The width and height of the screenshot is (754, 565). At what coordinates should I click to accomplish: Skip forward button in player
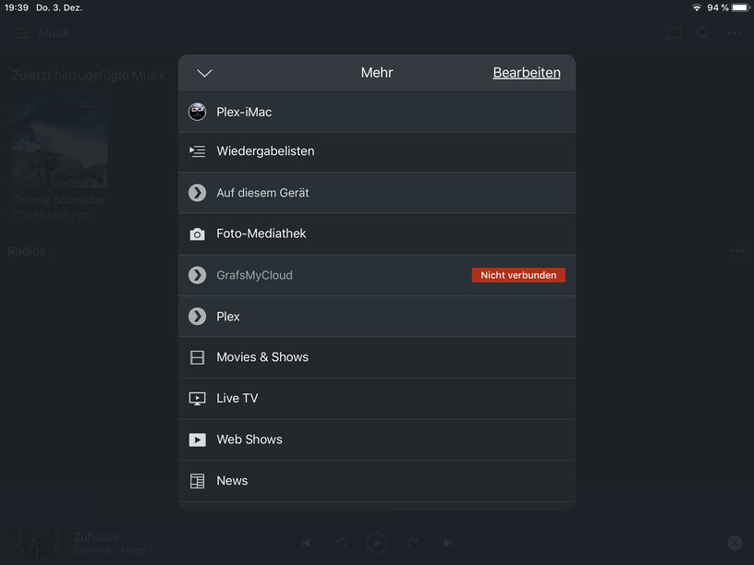coord(413,543)
